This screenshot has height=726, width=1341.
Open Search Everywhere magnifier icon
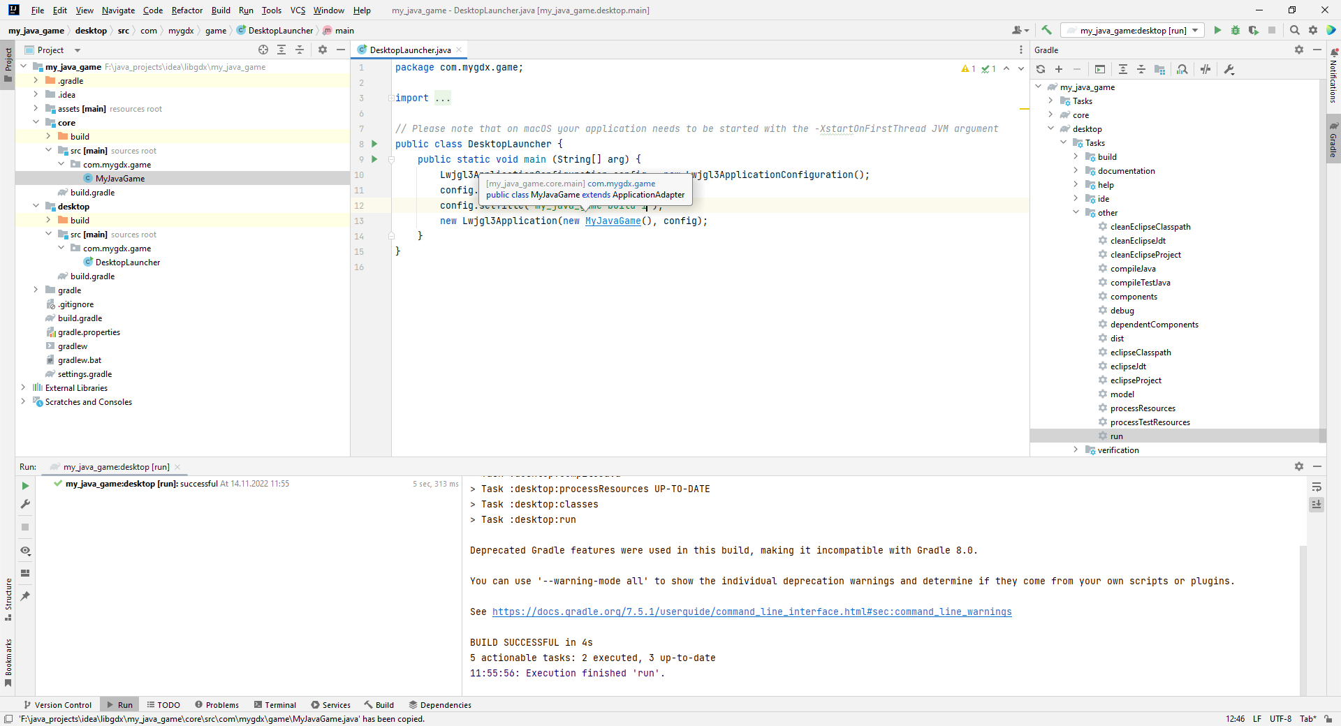click(1295, 30)
